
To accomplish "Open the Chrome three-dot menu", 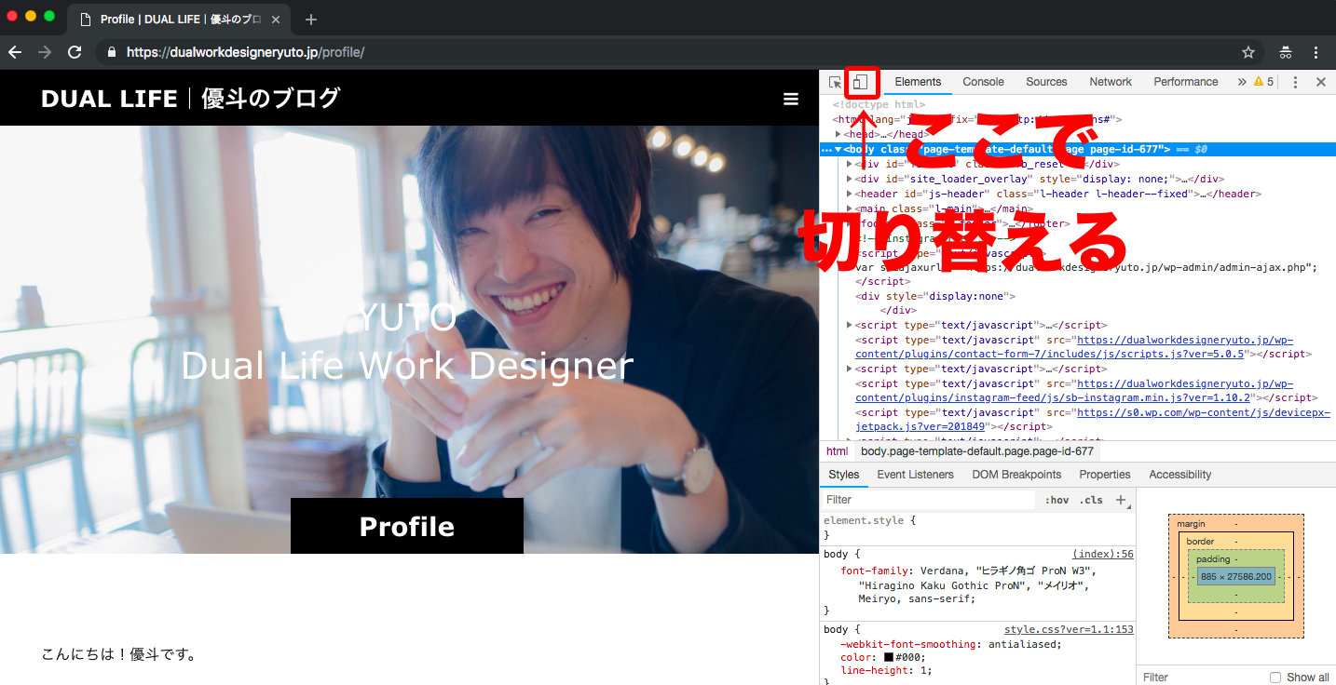I will click(1316, 52).
